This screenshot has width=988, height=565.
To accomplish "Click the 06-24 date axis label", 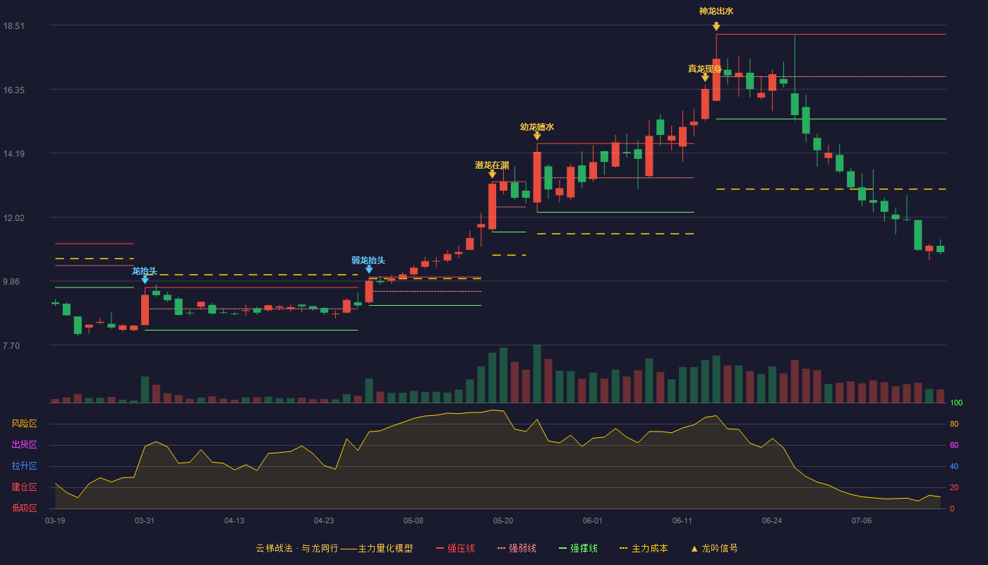I will pos(772,521).
